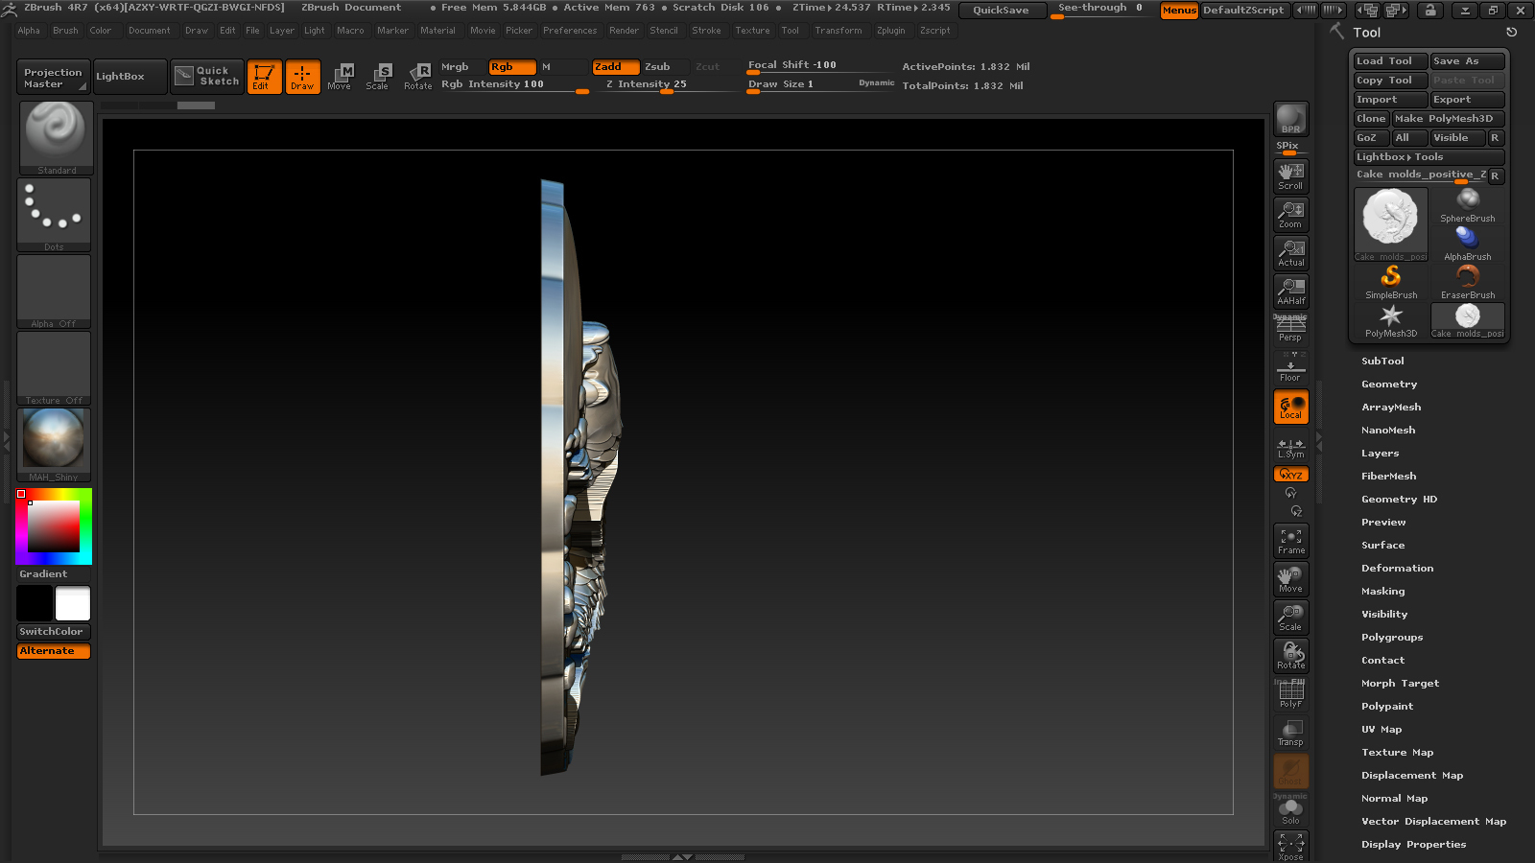Toggle Local transformation mode
The height and width of the screenshot is (863, 1535).
[1290, 407]
